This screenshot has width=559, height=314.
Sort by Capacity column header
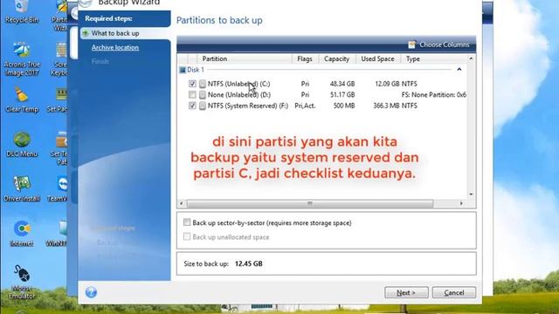coord(336,58)
